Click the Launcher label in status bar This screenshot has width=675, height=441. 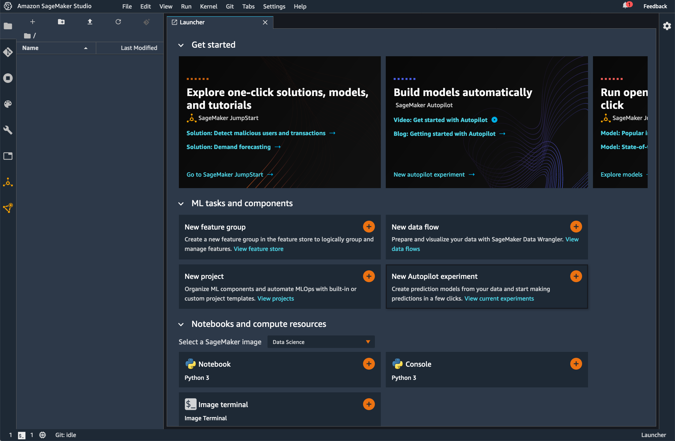tap(654, 435)
